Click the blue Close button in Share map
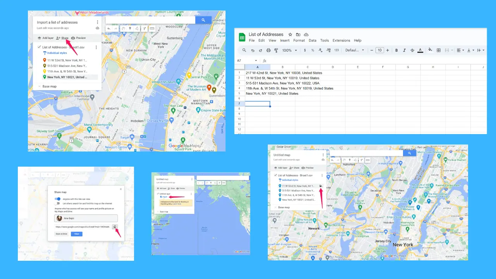The width and height of the screenshot is (496, 279). click(x=77, y=234)
